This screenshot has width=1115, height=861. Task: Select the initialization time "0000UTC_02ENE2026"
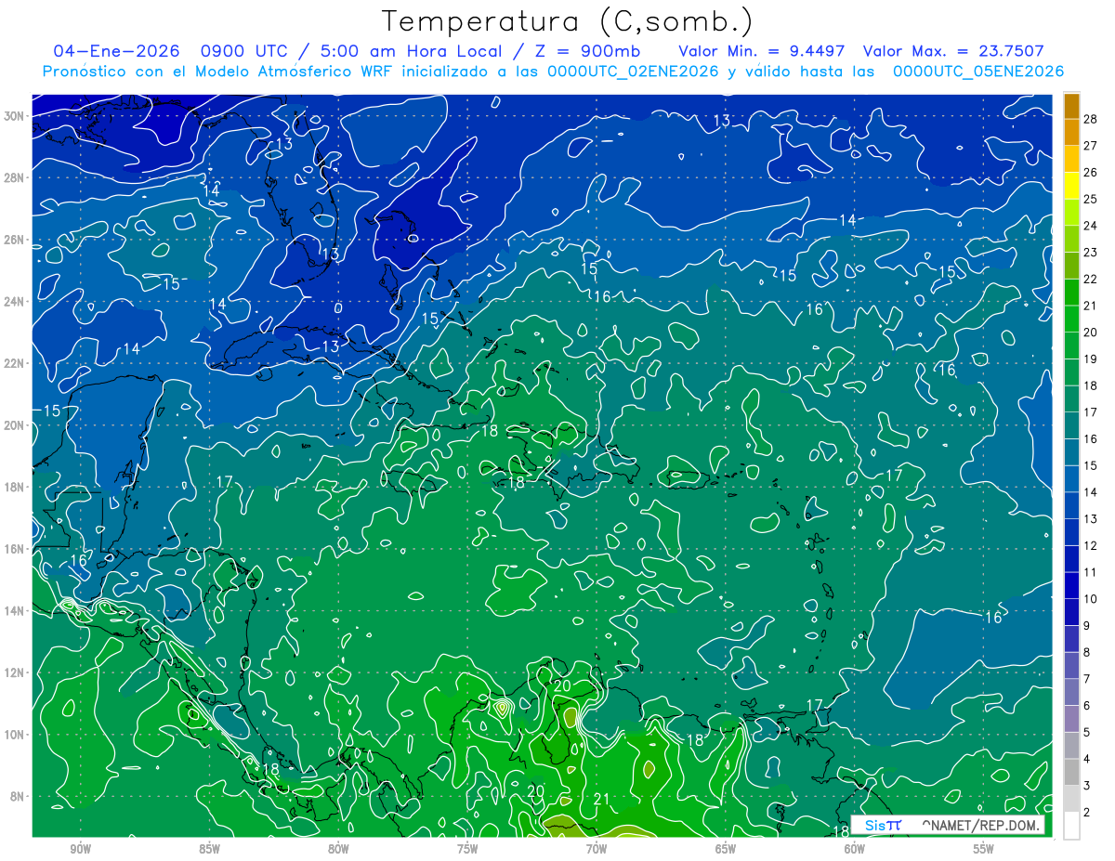click(633, 72)
